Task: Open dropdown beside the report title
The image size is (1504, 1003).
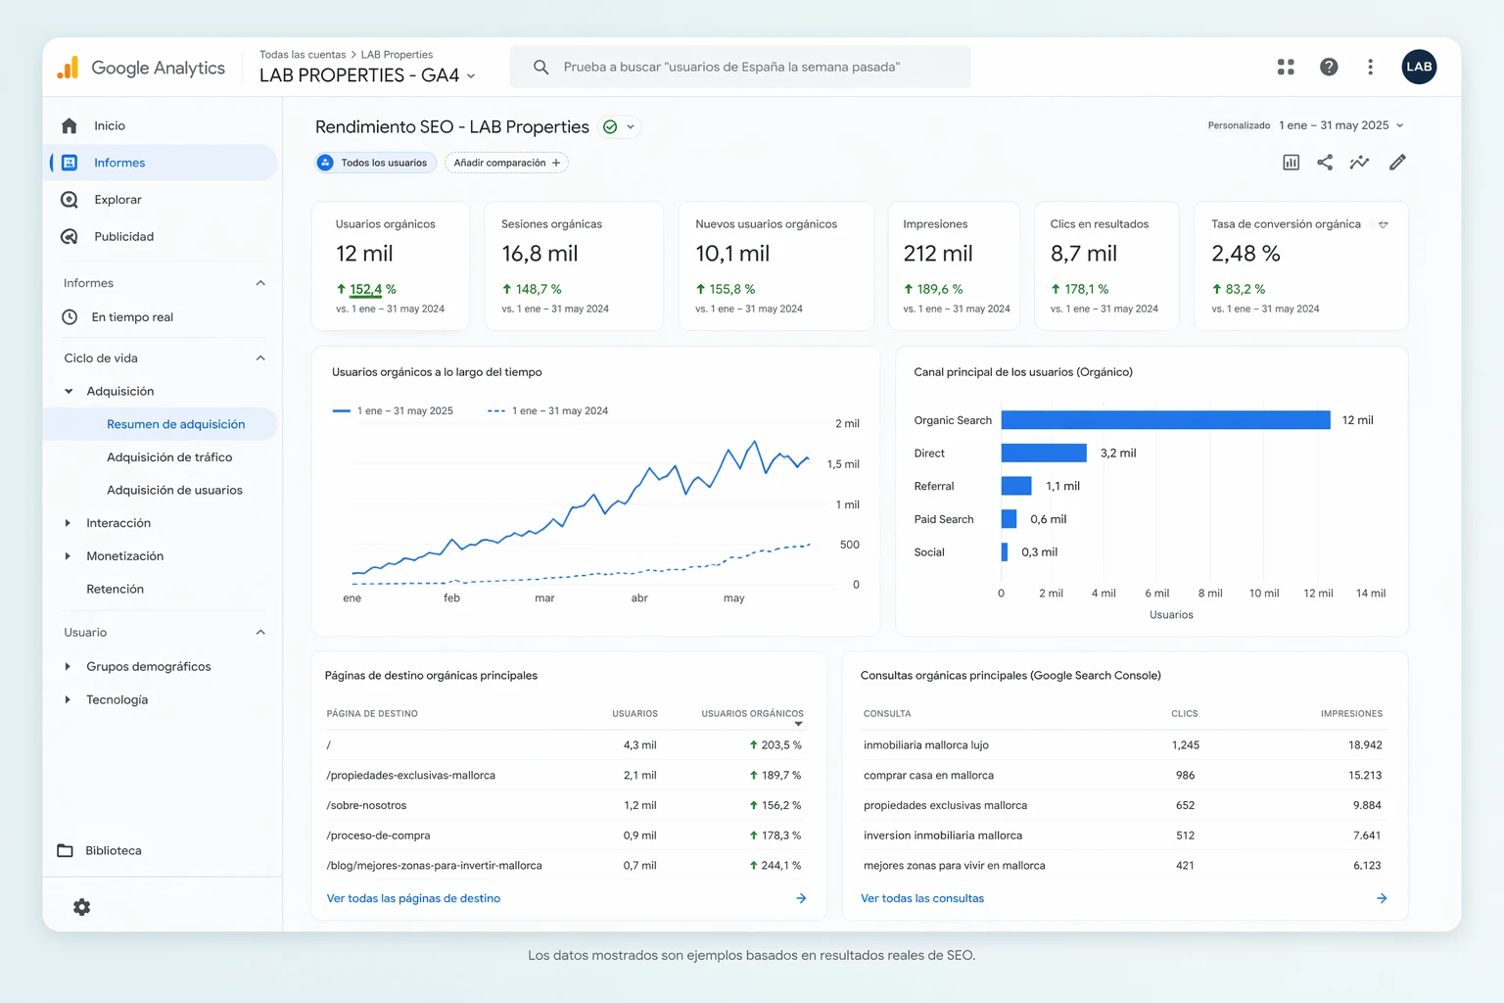Action: click(631, 127)
